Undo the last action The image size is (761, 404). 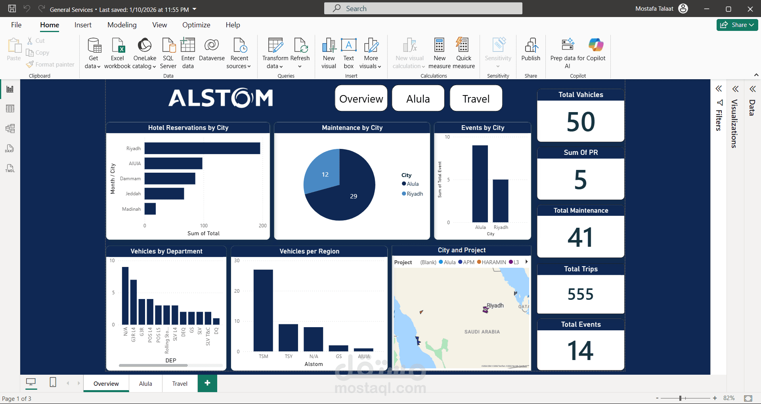coord(27,8)
